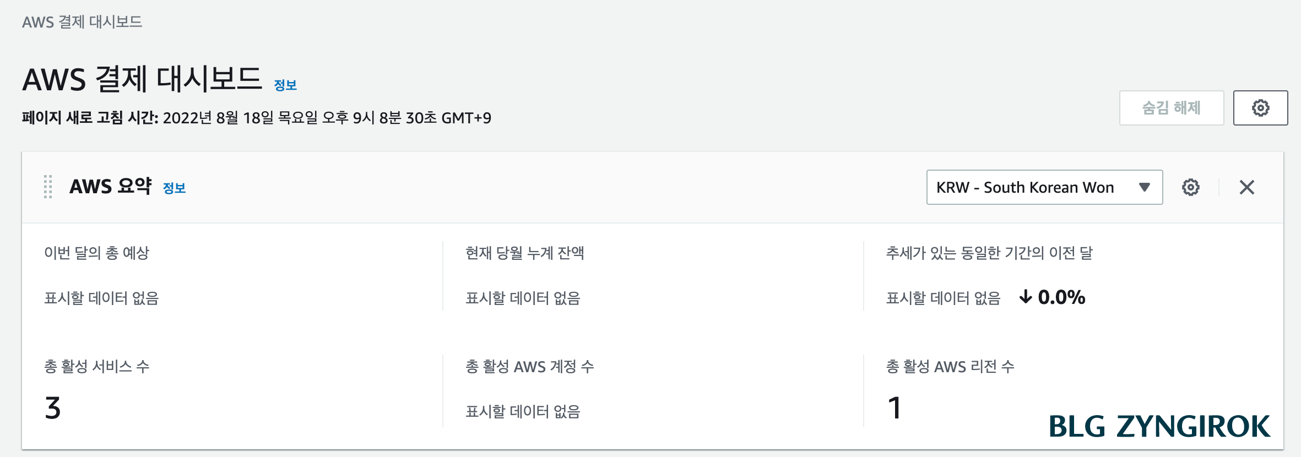This screenshot has height=457, width=1301.
Task: Click the currency dropdown's triangle arrow
Action: pyautogui.click(x=1144, y=187)
